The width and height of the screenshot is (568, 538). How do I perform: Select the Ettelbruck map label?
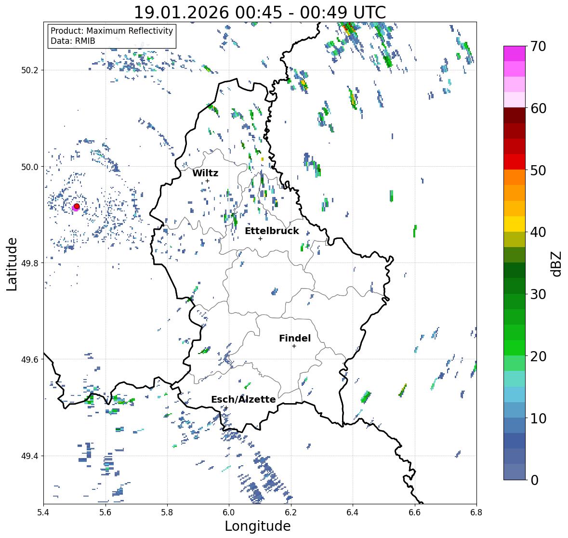pyautogui.click(x=272, y=231)
